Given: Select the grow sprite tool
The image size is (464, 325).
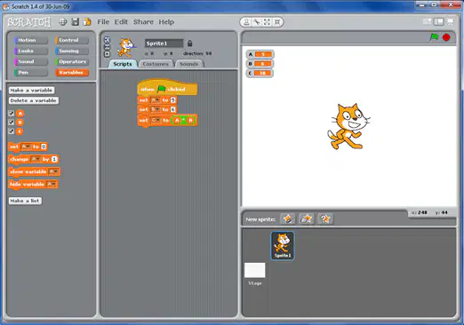Looking at the screenshot, I should (x=267, y=22).
